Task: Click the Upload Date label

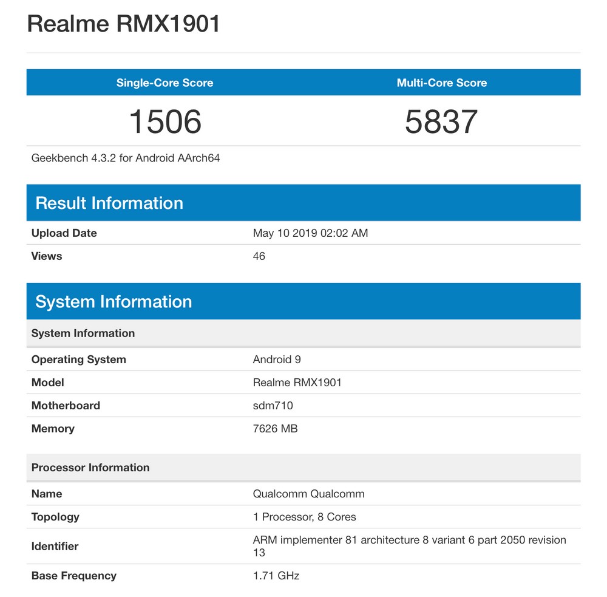Action: tap(64, 233)
